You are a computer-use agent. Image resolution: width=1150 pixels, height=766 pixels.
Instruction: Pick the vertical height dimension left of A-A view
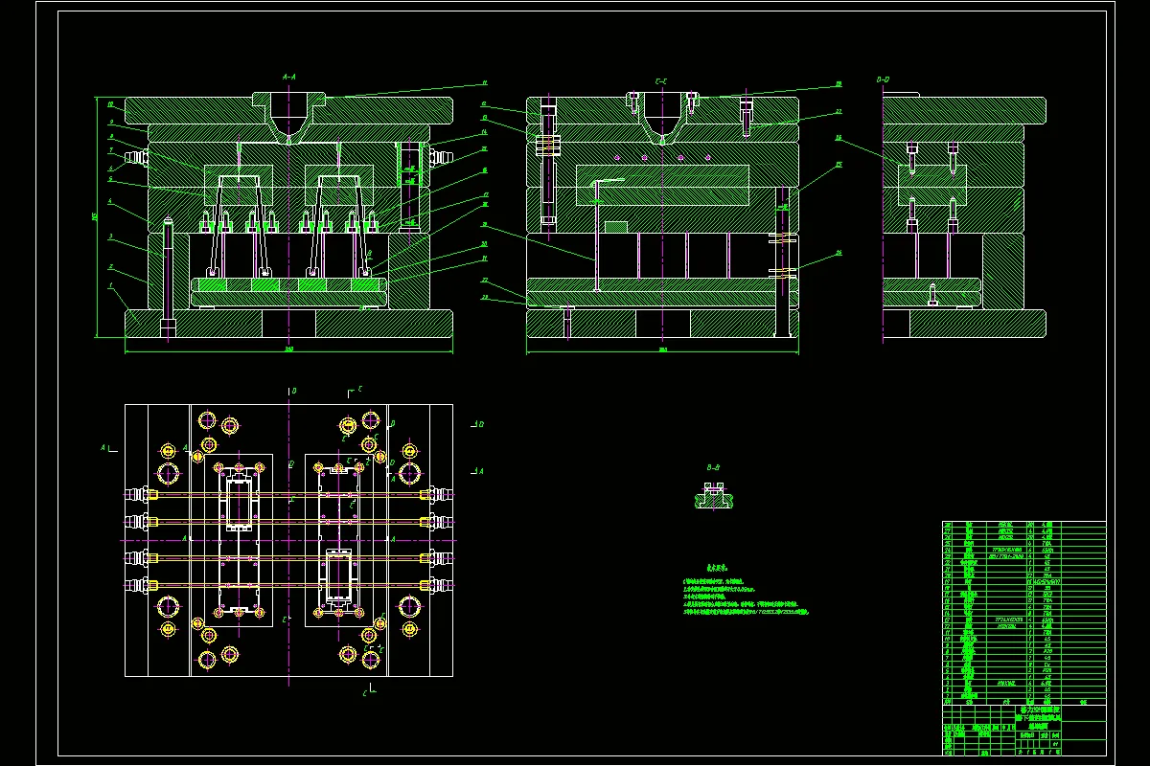tap(95, 216)
